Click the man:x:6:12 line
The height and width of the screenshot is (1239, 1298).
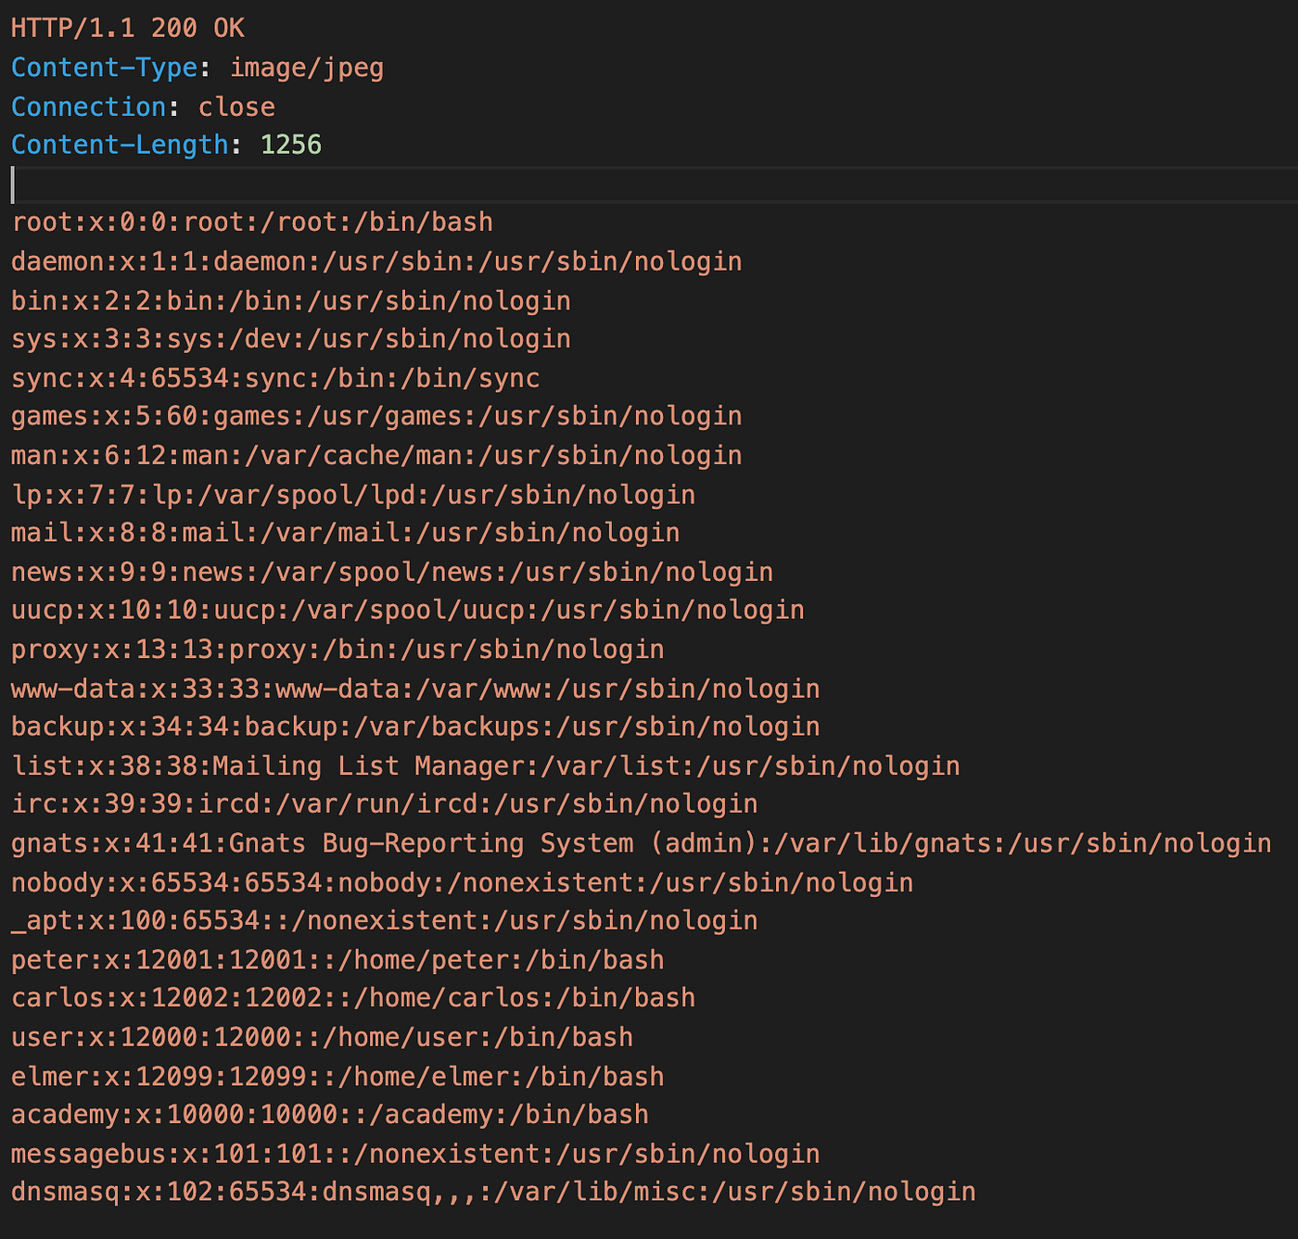[376, 456]
